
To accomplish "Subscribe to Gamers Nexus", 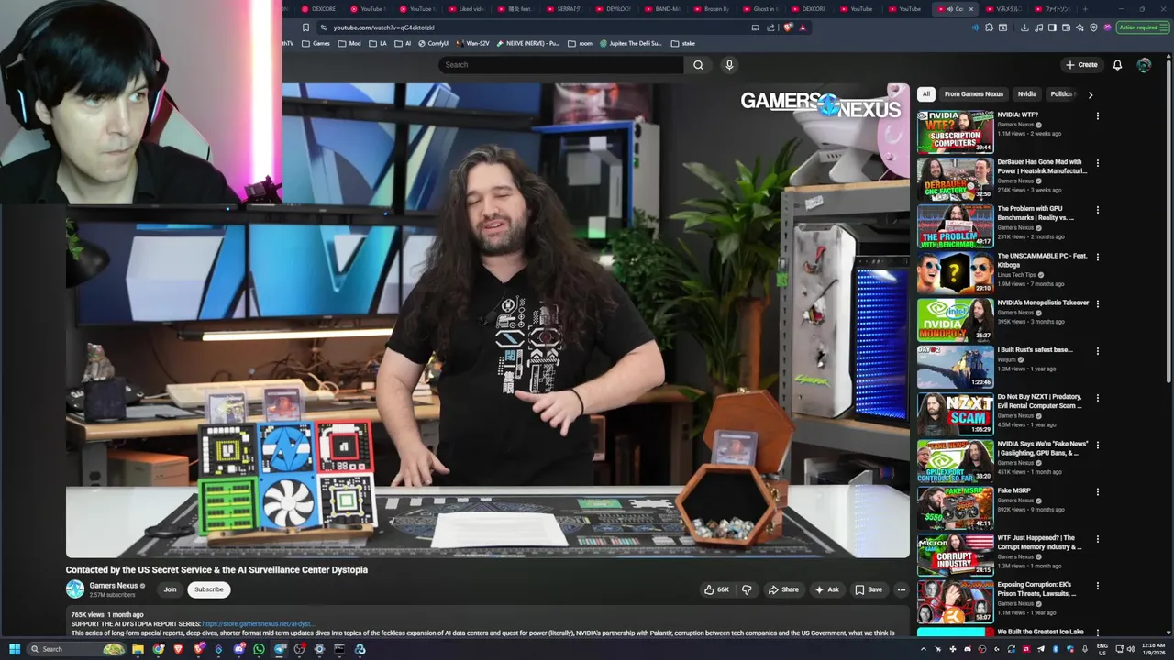I will click(x=208, y=589).
